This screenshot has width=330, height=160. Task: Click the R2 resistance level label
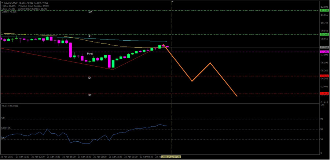(90, 12)
